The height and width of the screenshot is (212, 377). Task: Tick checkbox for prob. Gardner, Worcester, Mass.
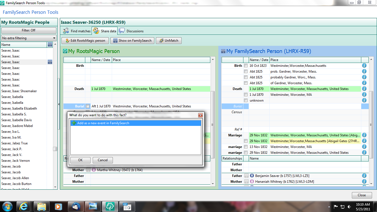coord(246,71)
